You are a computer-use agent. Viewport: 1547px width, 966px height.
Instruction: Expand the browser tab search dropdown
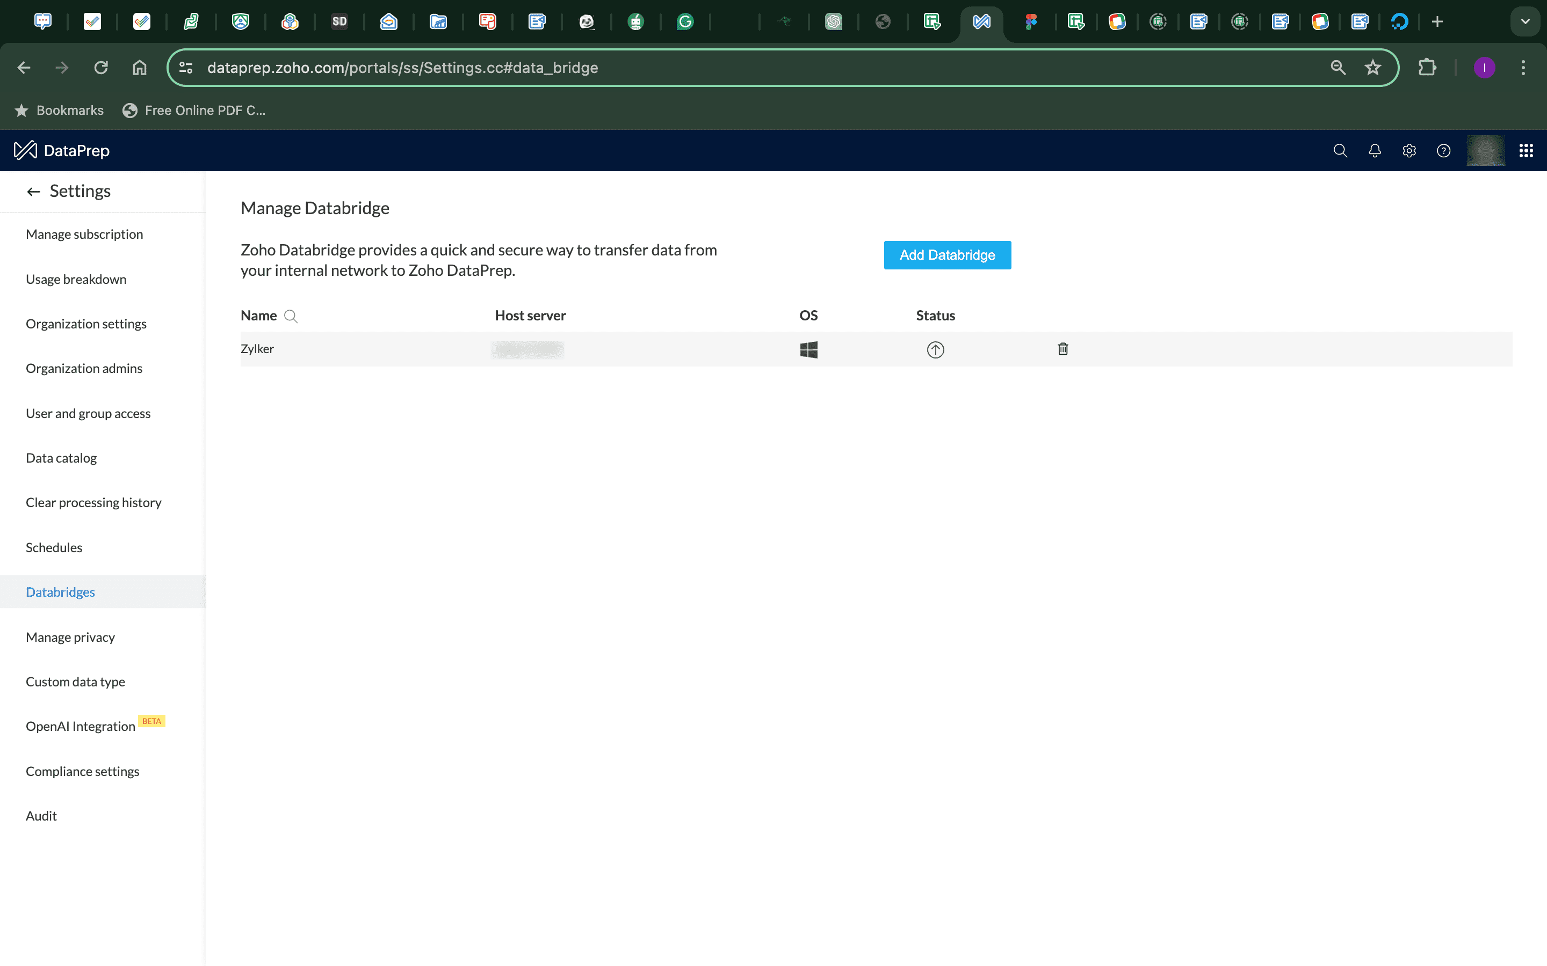pyautogui.click(x=1524, y=21)
